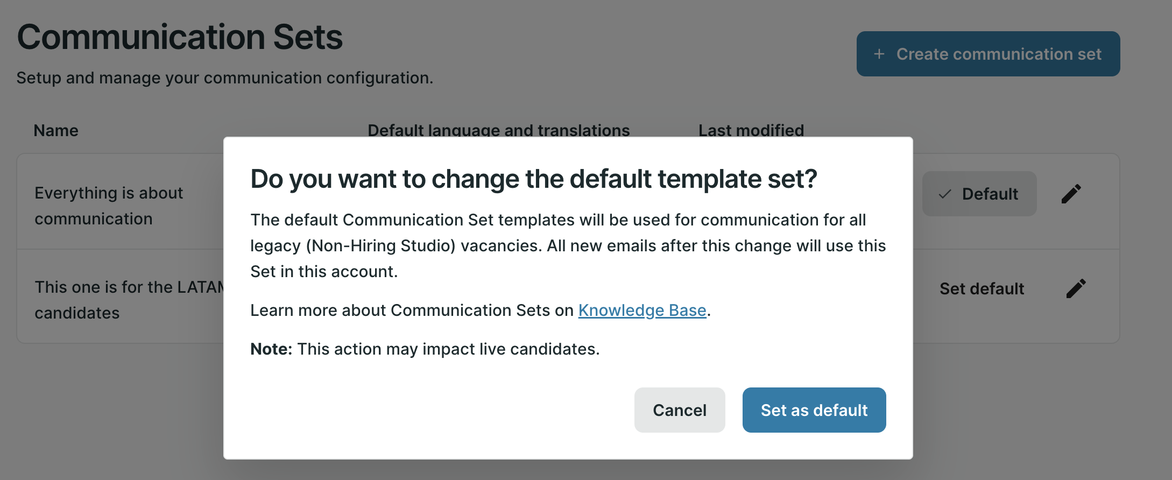
Task: Edit the "Everything is about communication" set with its pencil icon
Action: 1071,194
